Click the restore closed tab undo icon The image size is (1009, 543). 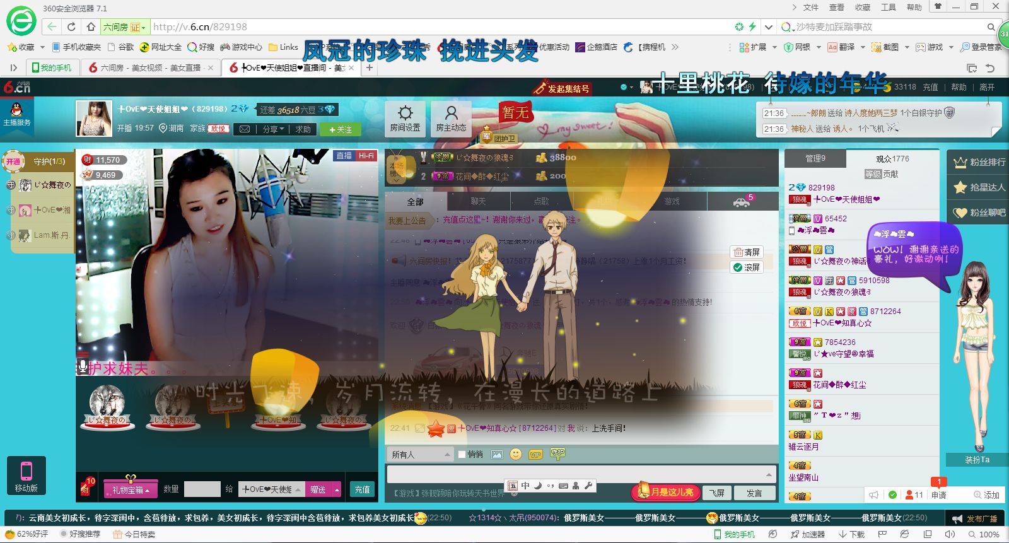tap(990, 68)
